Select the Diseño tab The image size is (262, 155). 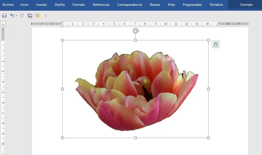60,5
